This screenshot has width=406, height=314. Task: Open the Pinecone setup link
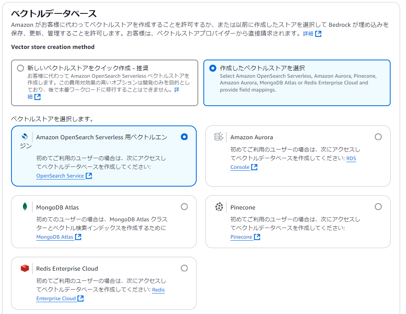click(242, 237)
